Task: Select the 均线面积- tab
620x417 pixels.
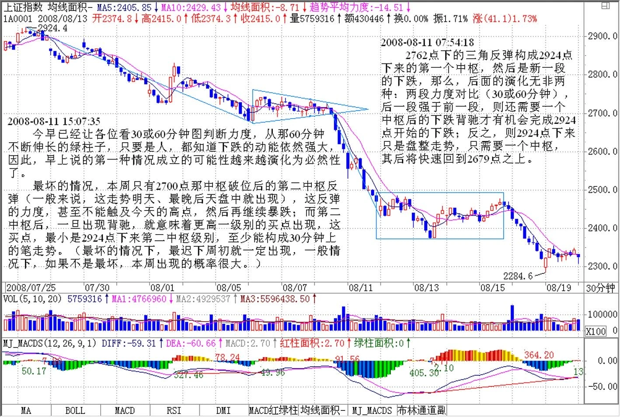Action: (323, 410)
